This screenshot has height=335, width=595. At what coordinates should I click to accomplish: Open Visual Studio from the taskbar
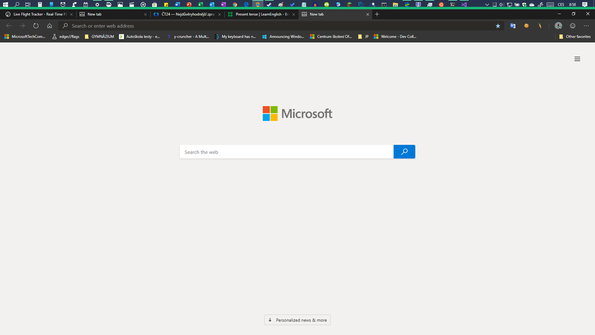[464, 5]
